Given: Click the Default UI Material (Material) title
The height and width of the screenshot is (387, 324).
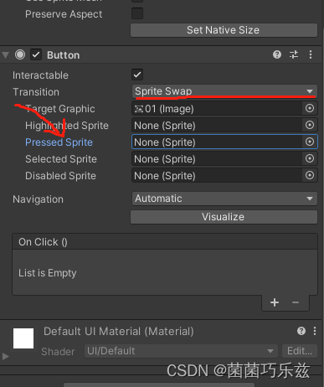Looking at the screenshot, I should (119, 332).
